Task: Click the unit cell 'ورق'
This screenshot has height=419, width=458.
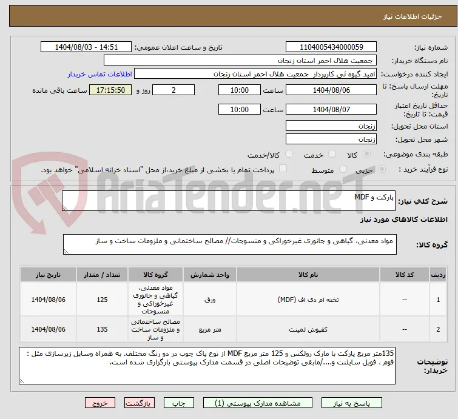Action: [x=210, y=300]
